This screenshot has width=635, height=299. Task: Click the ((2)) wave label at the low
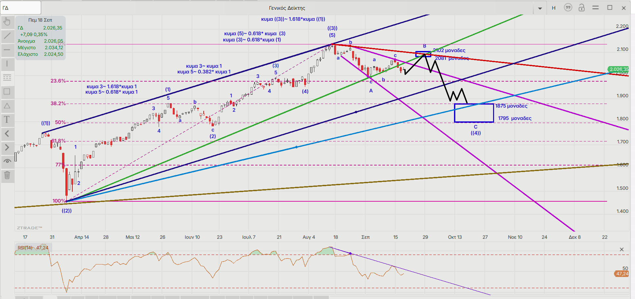pos(67,211)
